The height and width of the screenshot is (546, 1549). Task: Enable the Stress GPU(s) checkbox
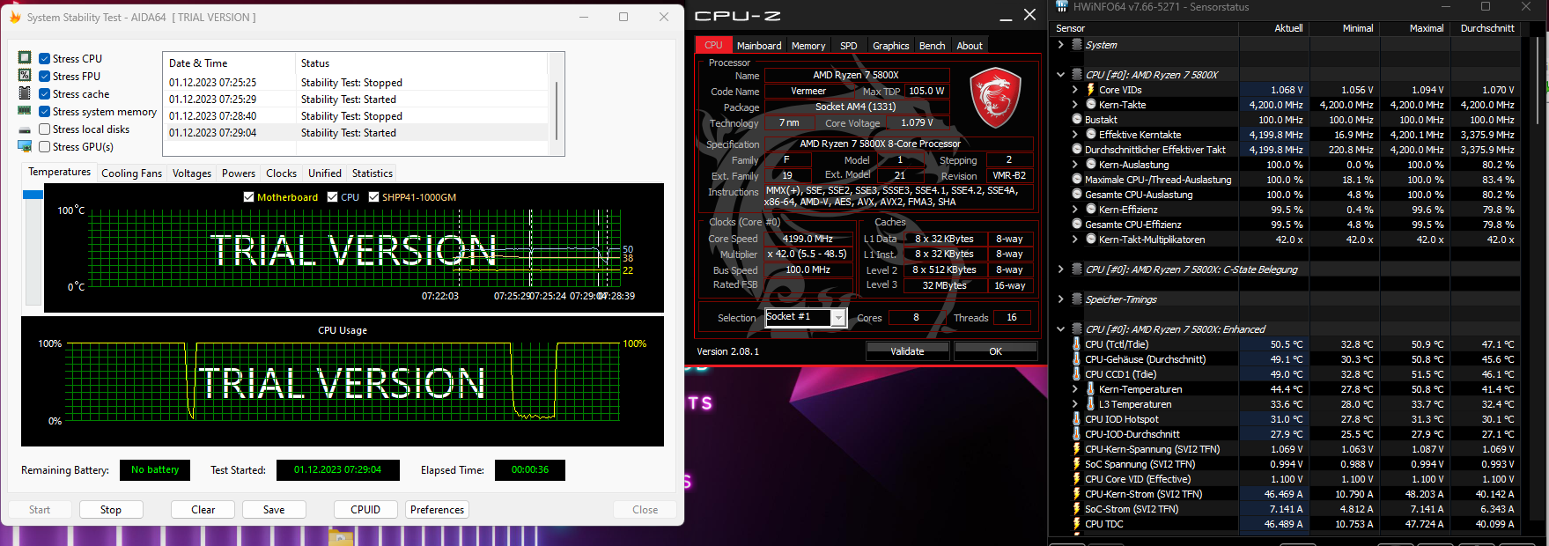[x=44, y=147]
